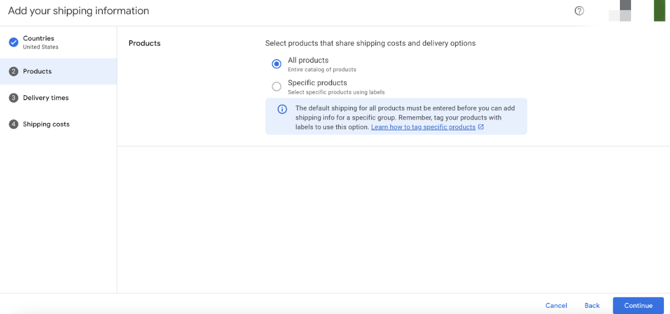
Task: Click the green account avatar
Action: 659,11
